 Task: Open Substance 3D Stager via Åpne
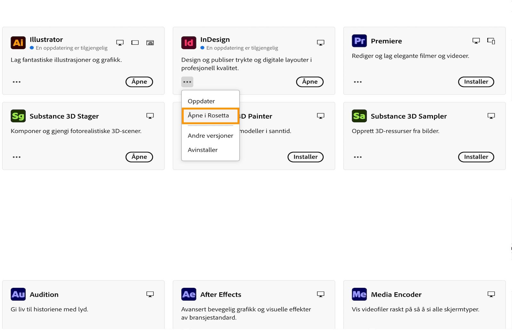(139, 157)
